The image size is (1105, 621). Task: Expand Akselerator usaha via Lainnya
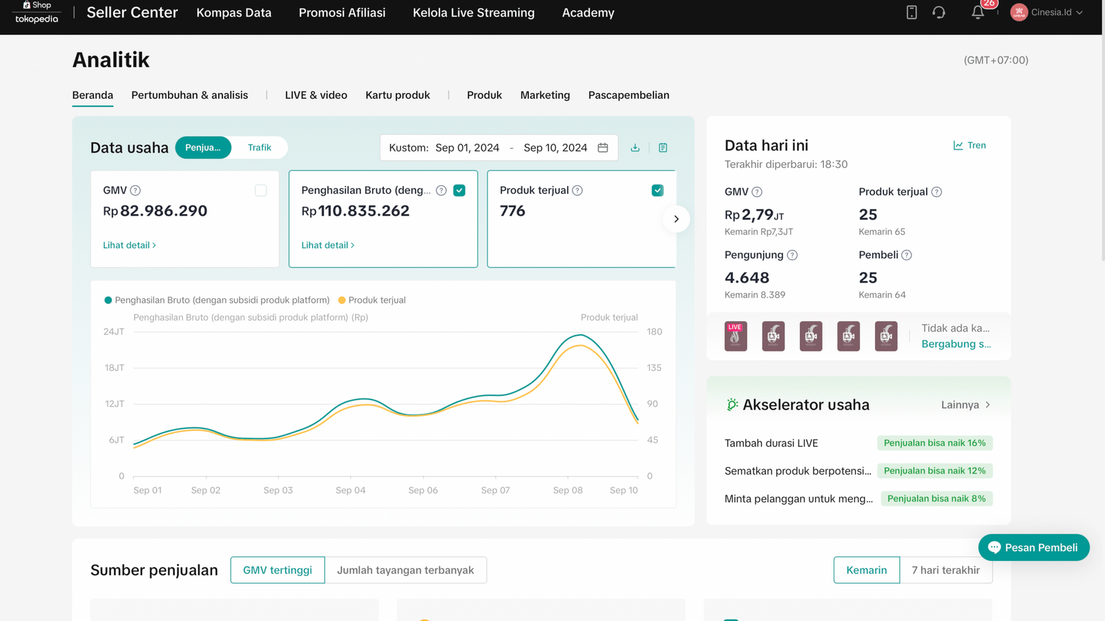point(965,405)
